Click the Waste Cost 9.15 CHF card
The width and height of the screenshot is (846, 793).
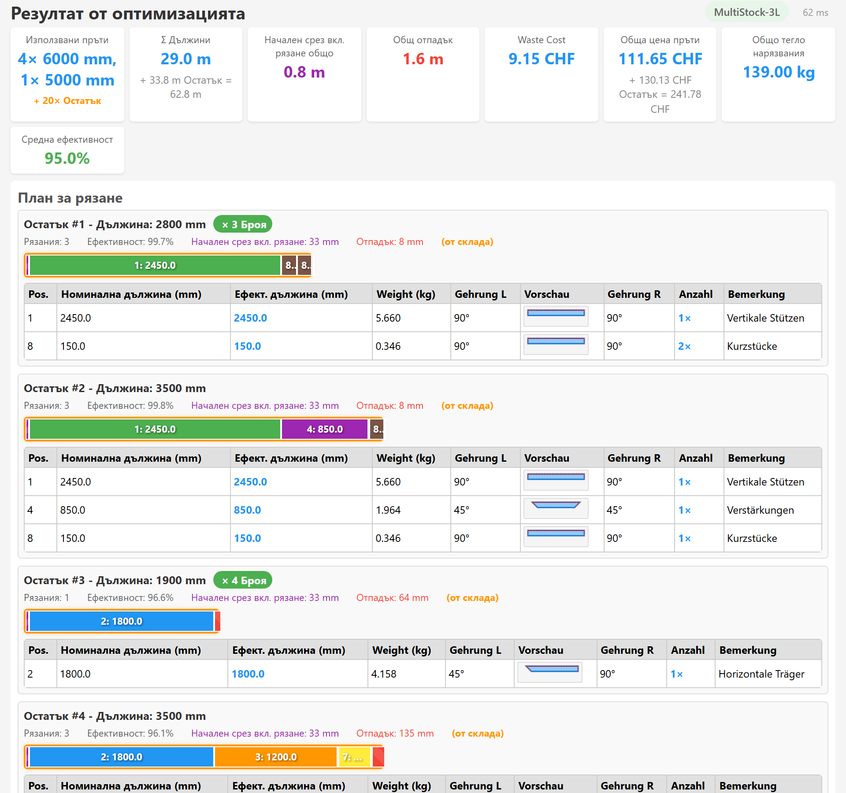542,74
